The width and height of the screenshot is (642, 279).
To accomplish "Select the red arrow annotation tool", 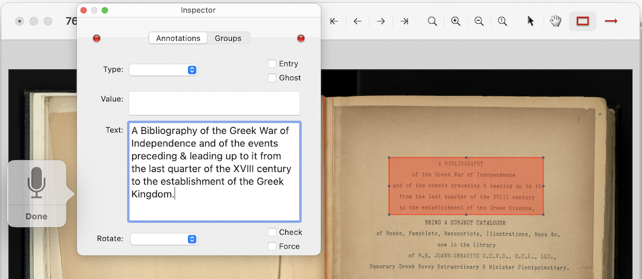I will 611,21.
